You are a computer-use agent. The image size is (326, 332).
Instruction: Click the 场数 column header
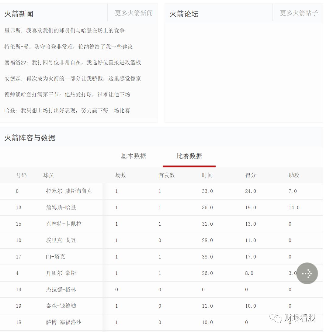[121, 175]
